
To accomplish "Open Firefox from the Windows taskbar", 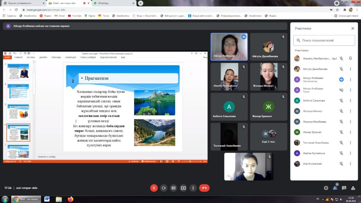I will point(70,199).
